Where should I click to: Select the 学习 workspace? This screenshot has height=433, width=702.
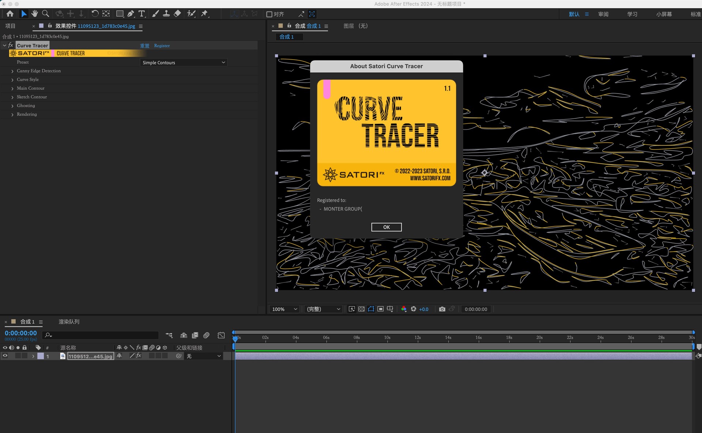pyautogui.click(x=632, y=14)
